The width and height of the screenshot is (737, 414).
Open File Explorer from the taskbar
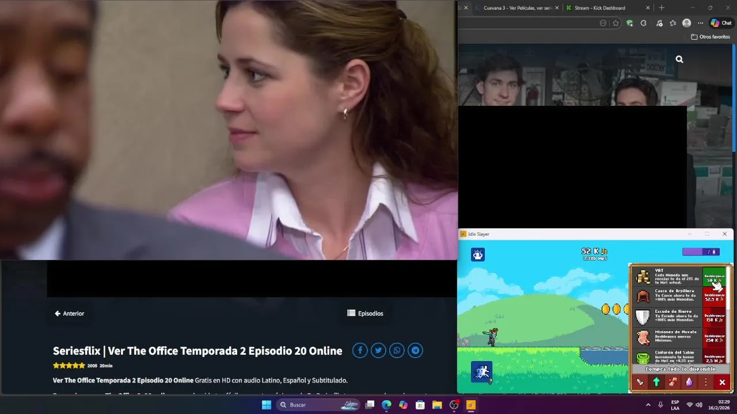point(437,405)
